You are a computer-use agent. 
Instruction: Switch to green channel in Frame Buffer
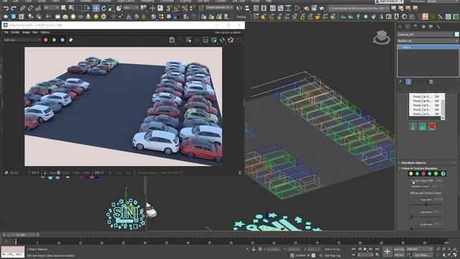coord(54,40)
